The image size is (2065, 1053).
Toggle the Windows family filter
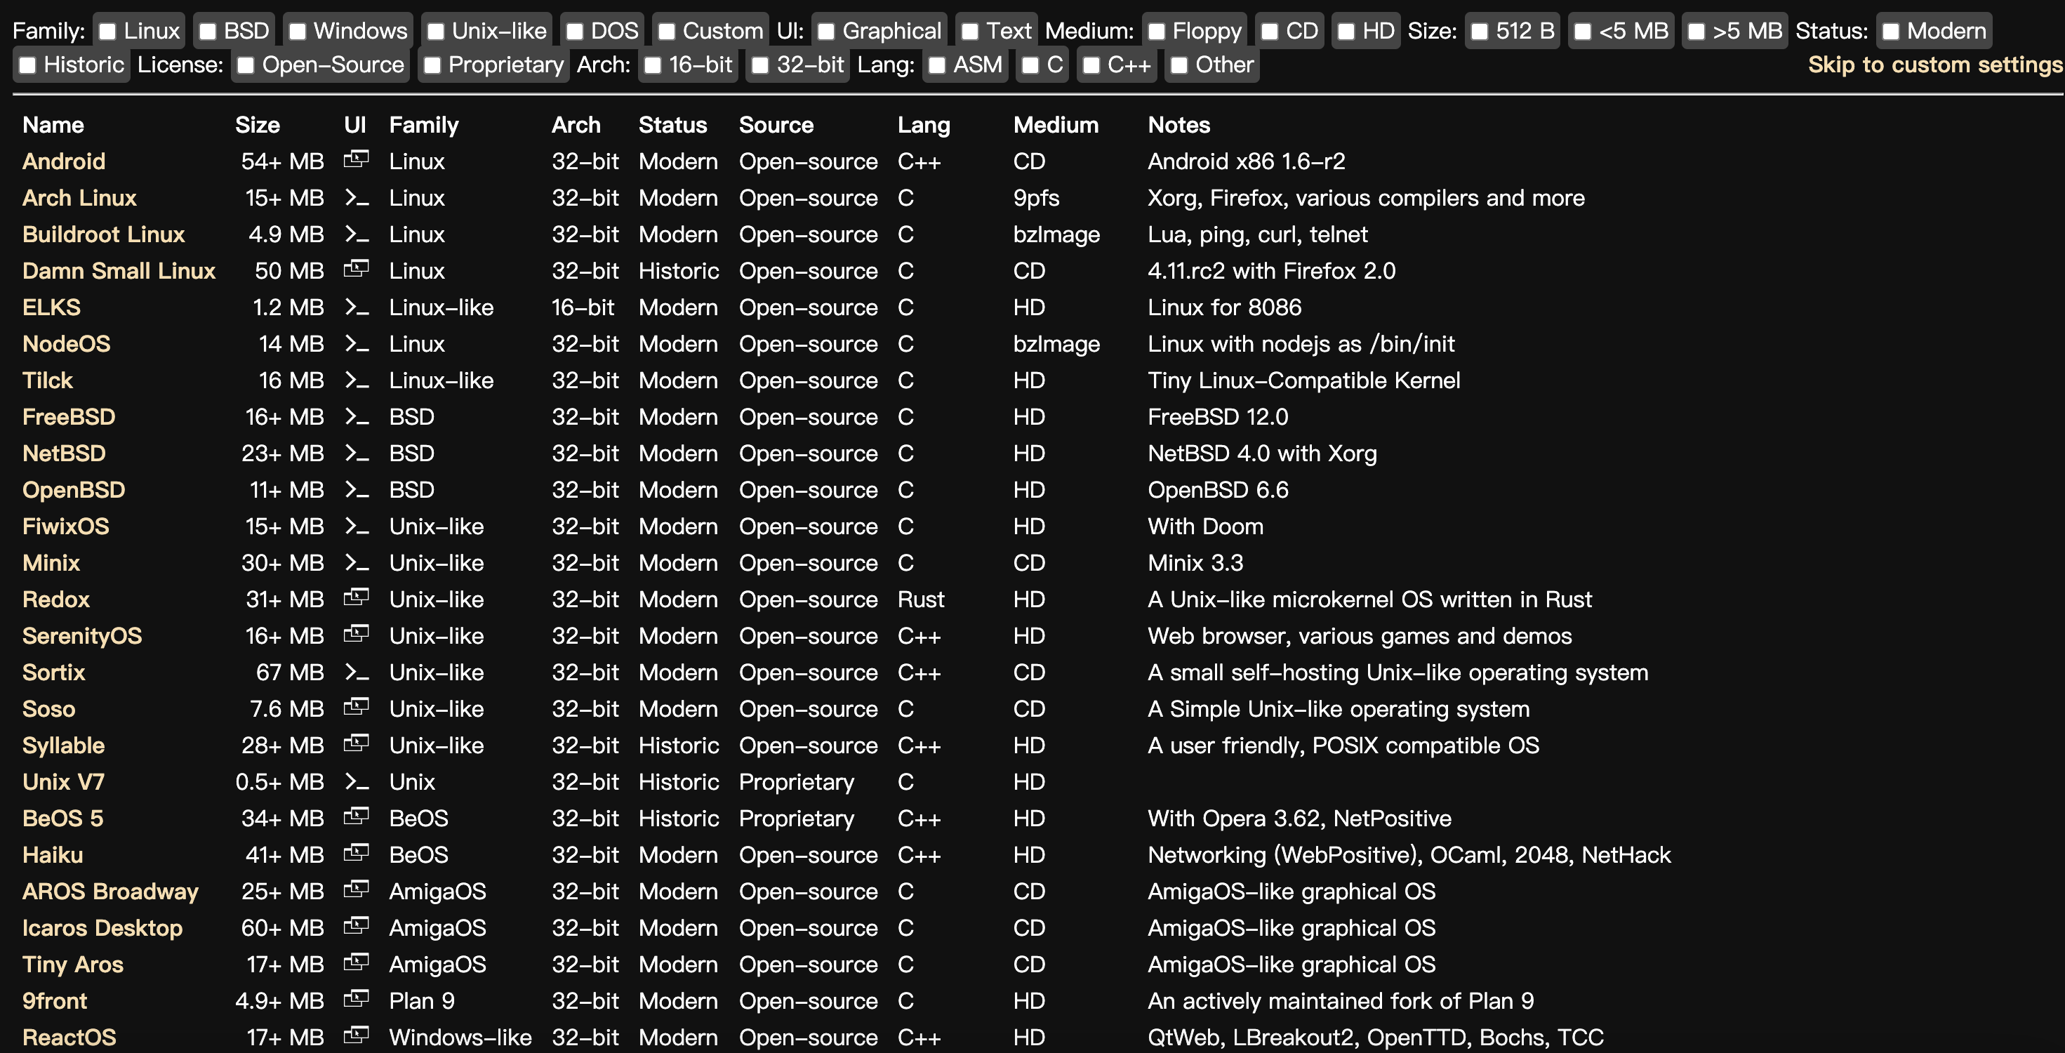(298, 32)
